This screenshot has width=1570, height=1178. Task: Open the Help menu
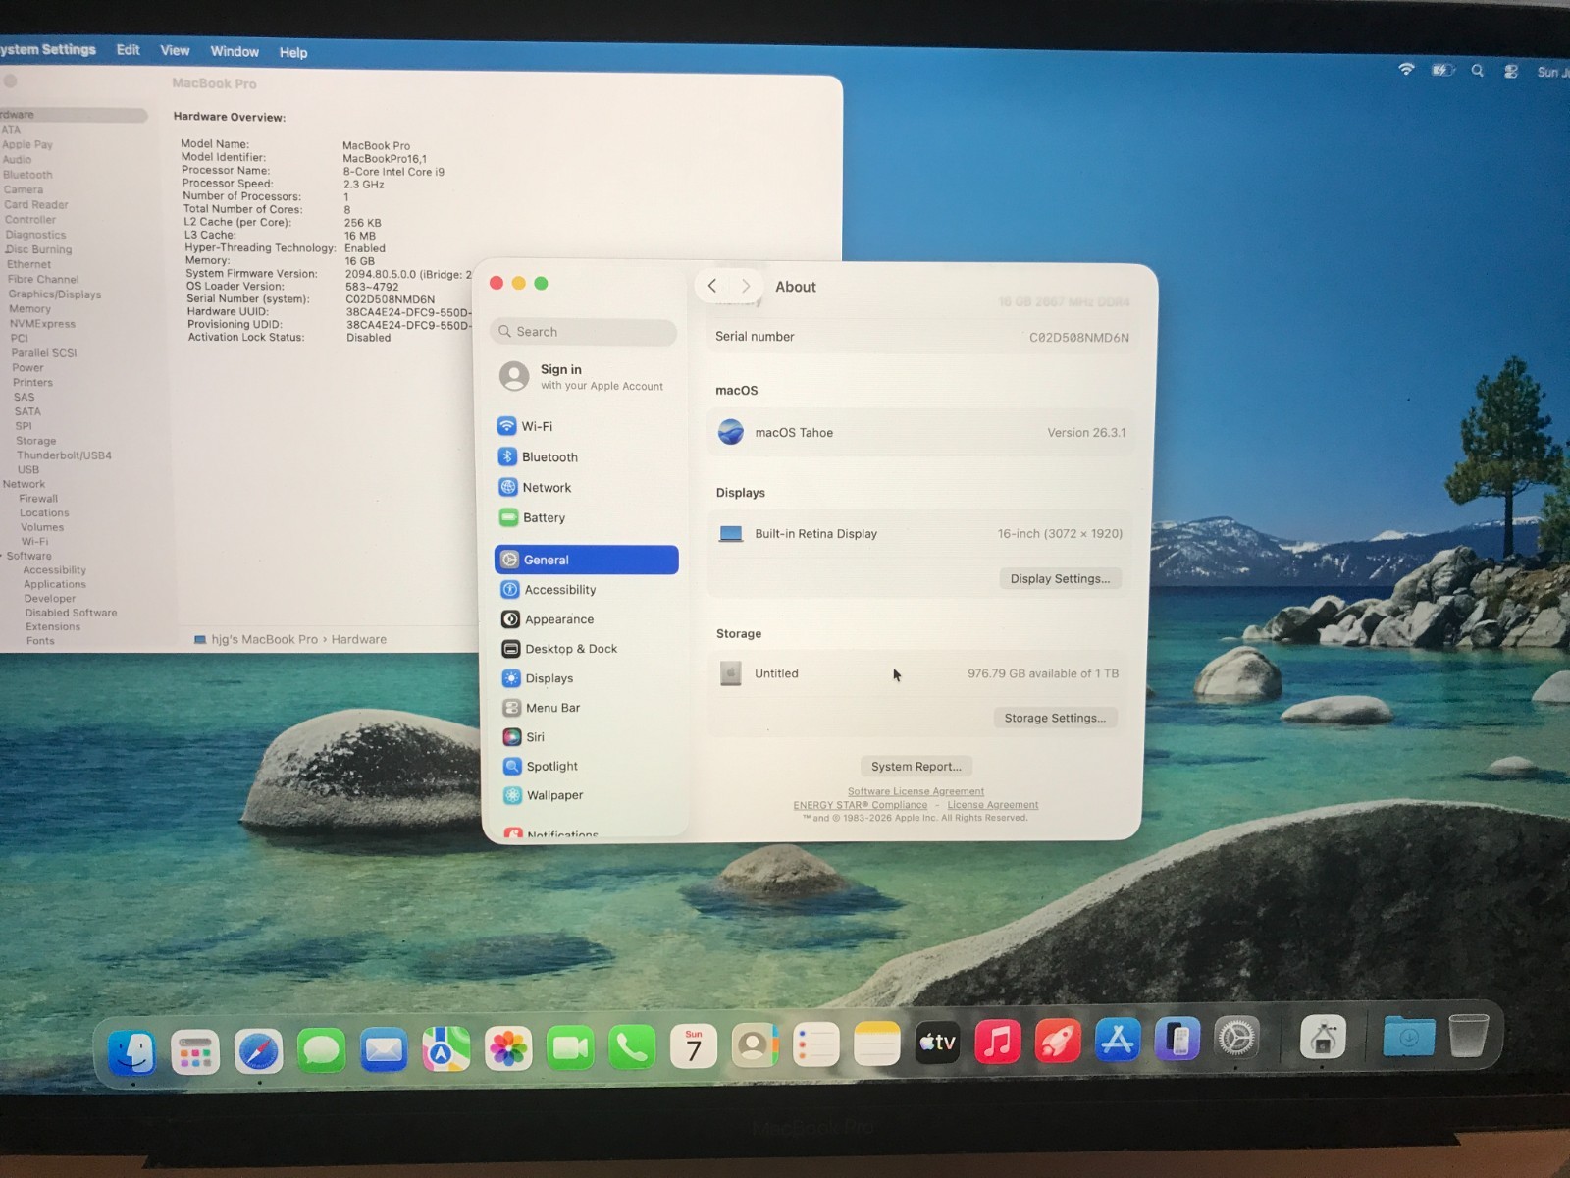tap(293, 52)
